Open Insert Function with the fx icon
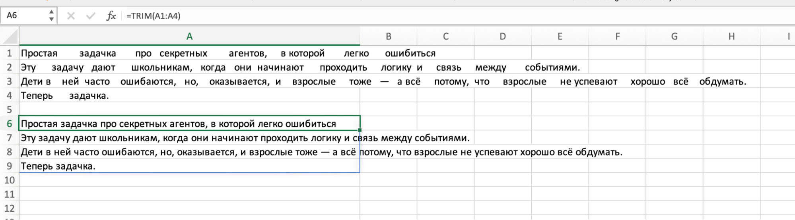The image size is (795, 220). (x=111, y=16)
